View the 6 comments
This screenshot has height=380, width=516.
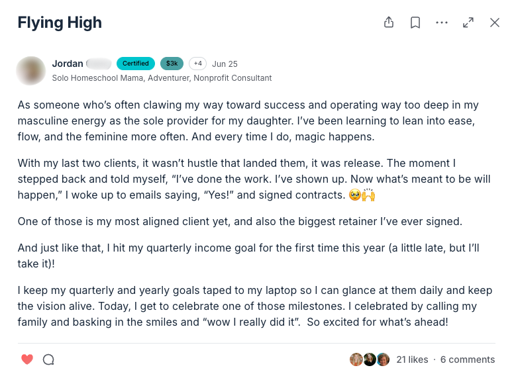[x=468, y=359]
